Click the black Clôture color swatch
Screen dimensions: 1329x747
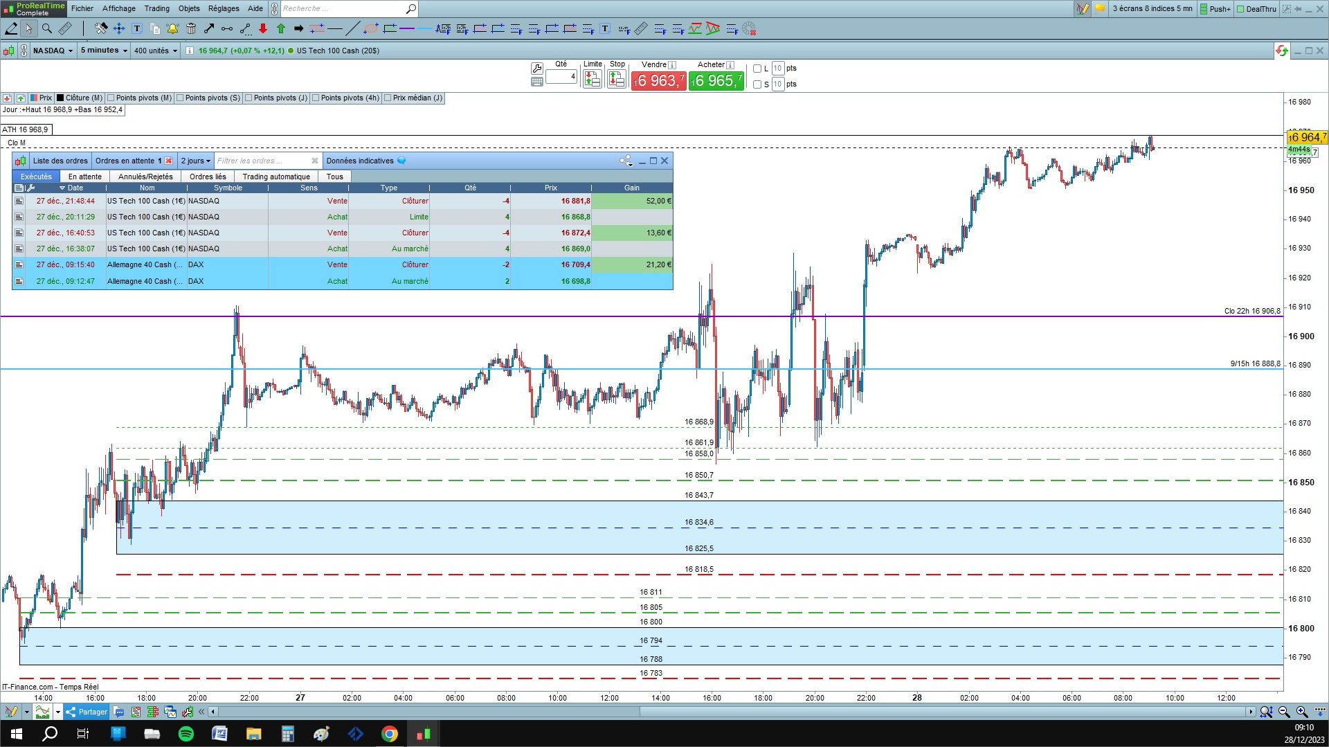(60, 98)
